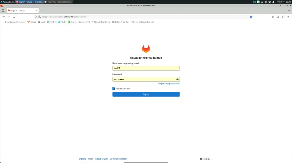Open the Forgot your password link
This screenshot has width=292, height=163.
click(x=168, y=84)
